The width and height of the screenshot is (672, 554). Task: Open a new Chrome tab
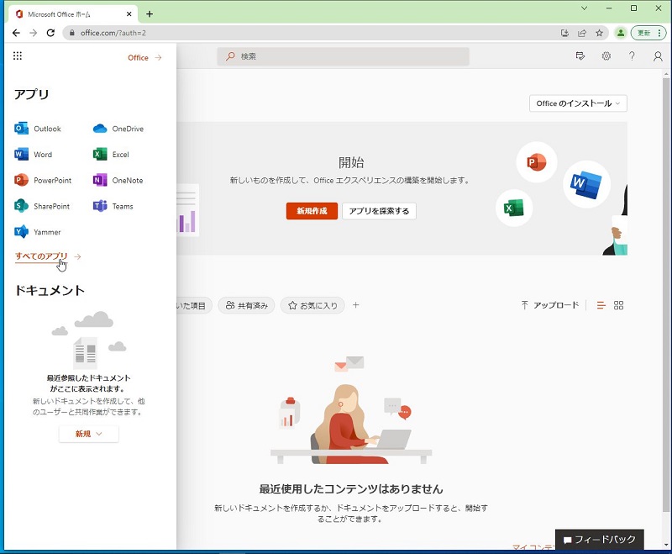150,14
